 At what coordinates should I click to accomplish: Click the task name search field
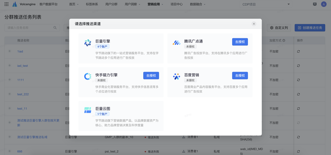point(30,28)
